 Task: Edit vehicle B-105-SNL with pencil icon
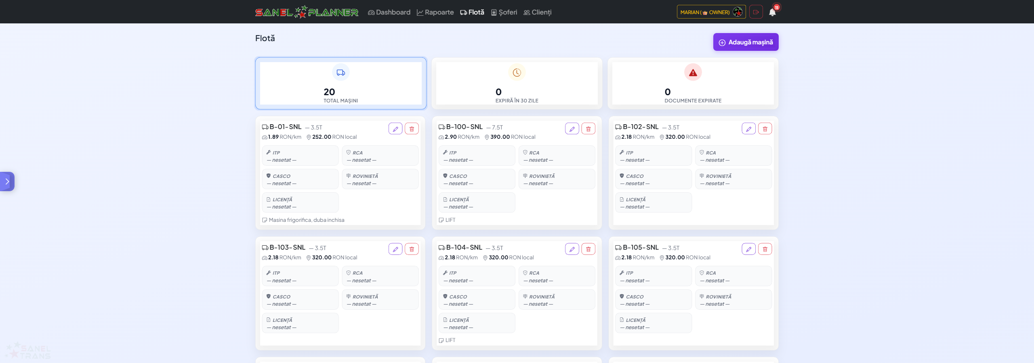tap(748, 249)
